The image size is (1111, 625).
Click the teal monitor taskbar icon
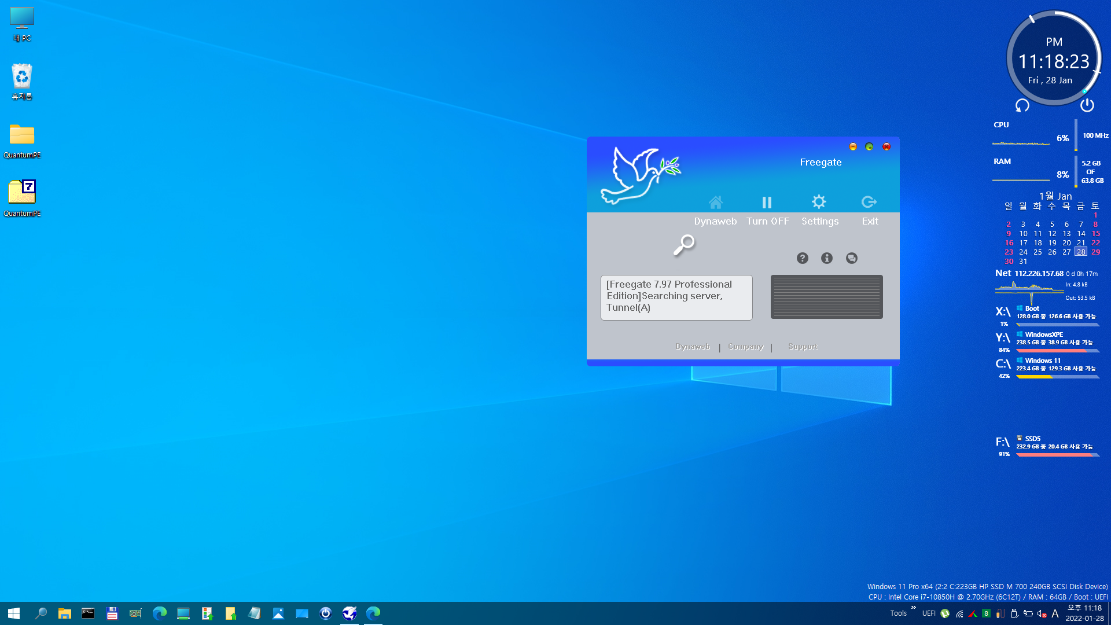pos(183,613)
